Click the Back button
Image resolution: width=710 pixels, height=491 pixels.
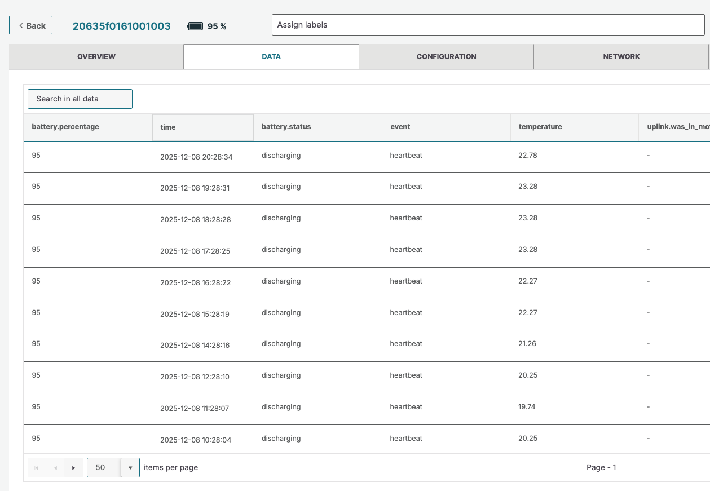pos(31,26)
